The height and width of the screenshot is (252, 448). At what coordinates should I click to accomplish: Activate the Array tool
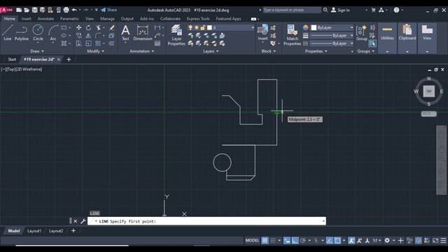click(x=98, y=43)
